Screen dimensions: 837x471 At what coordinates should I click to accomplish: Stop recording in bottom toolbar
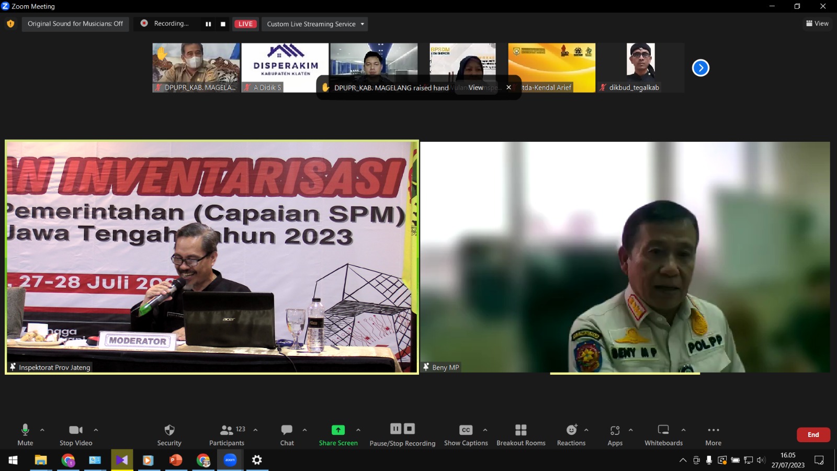click(410, 429)
